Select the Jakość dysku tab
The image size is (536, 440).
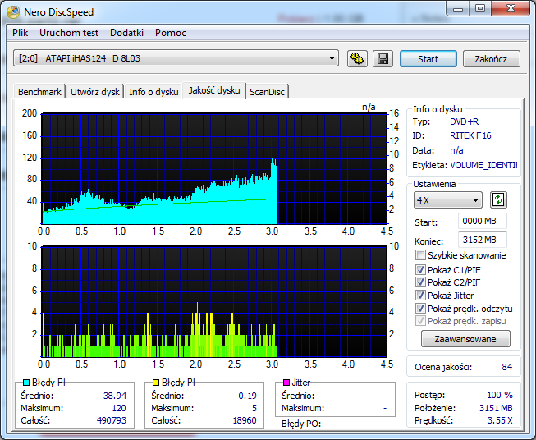(214, 90)
